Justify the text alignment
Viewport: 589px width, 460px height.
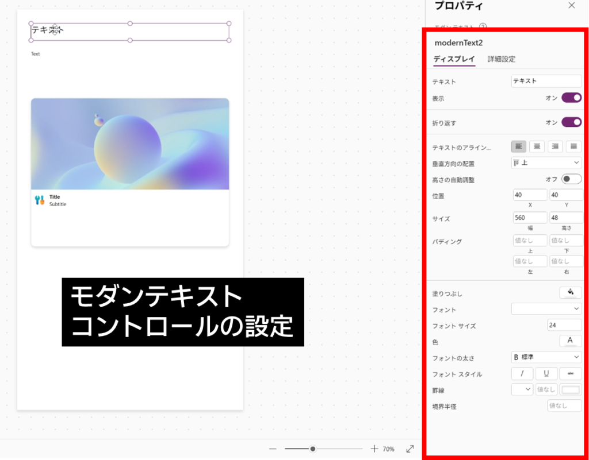pos(573,147)
